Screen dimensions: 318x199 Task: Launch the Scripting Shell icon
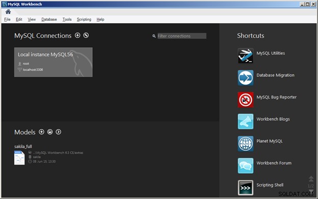pyautogui.click(x=246, y=188)
